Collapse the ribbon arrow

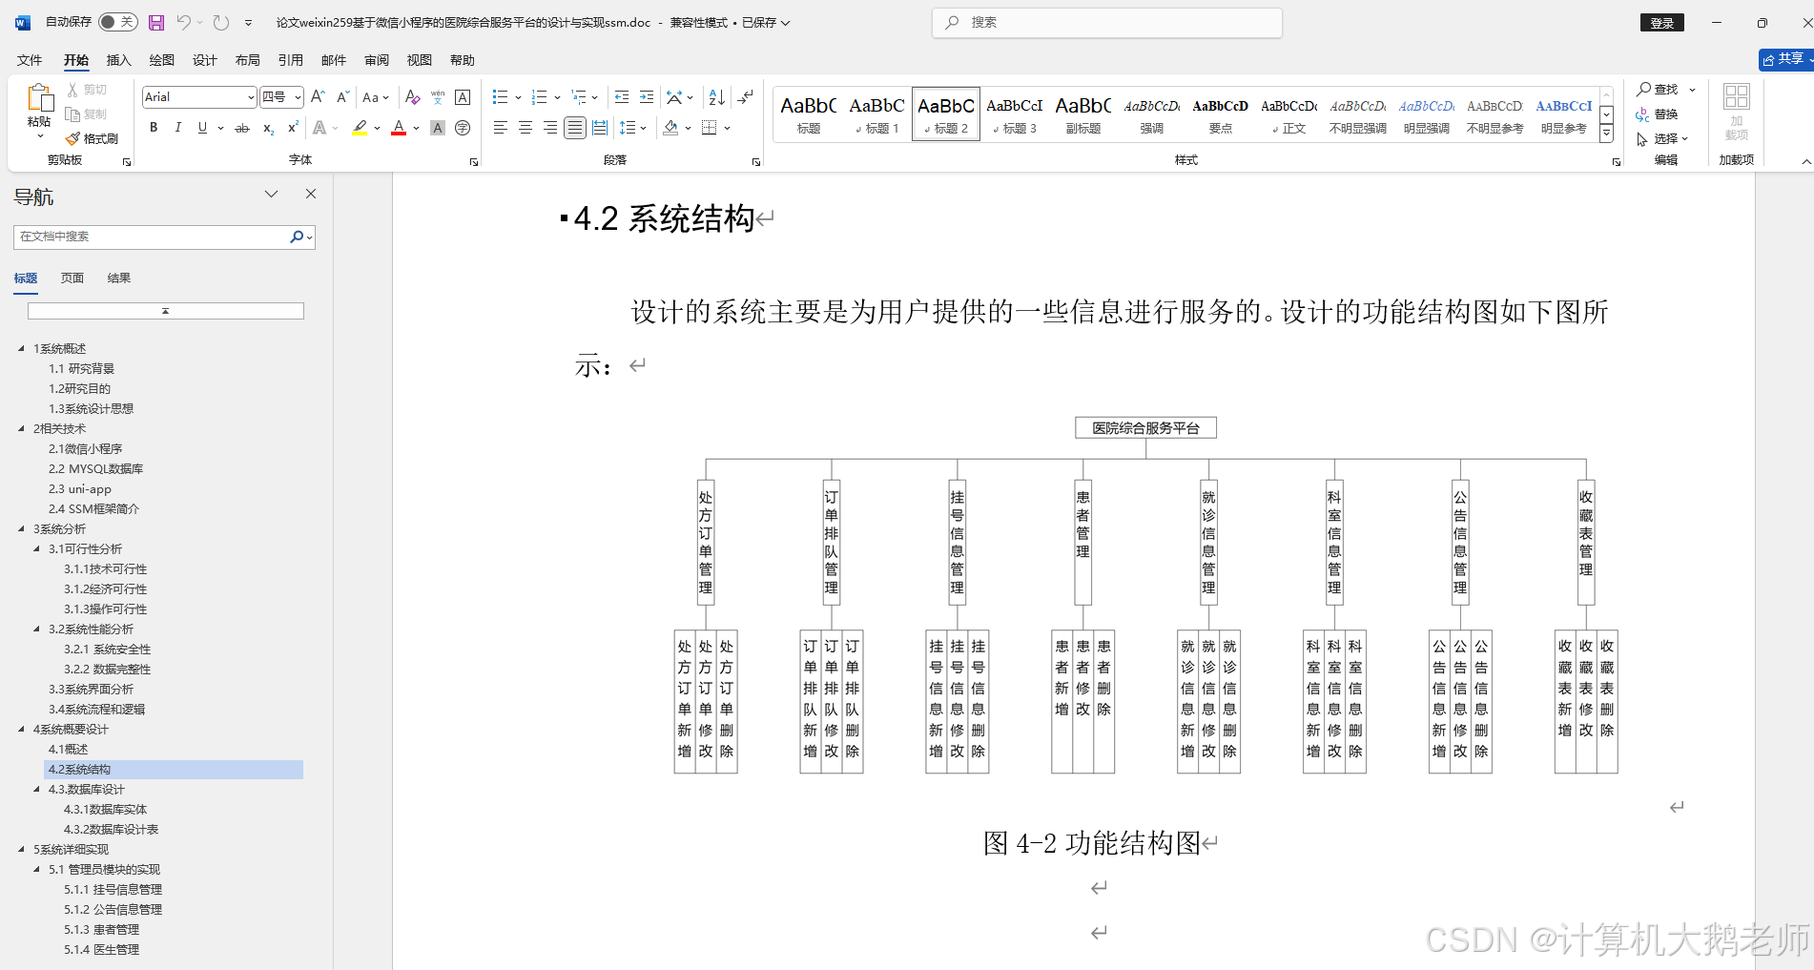click(1805, 162)
